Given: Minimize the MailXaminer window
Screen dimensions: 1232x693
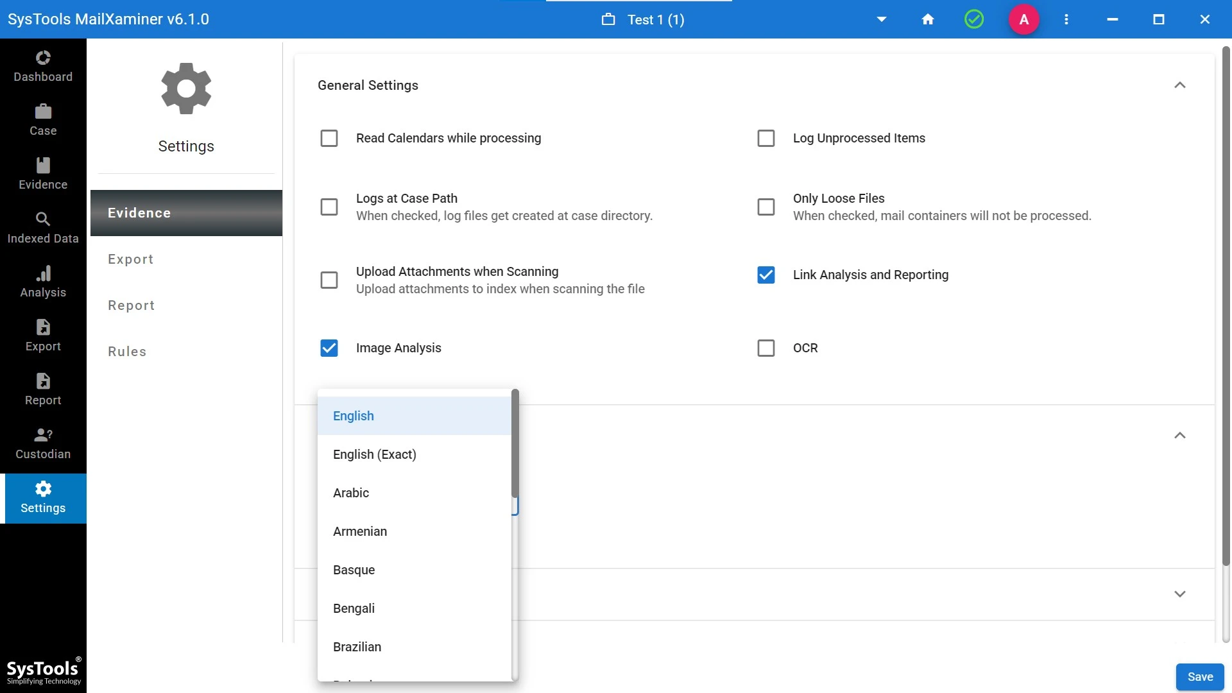Looking at the screenshot, I should pyautogui.click(x=1113, y=19).
